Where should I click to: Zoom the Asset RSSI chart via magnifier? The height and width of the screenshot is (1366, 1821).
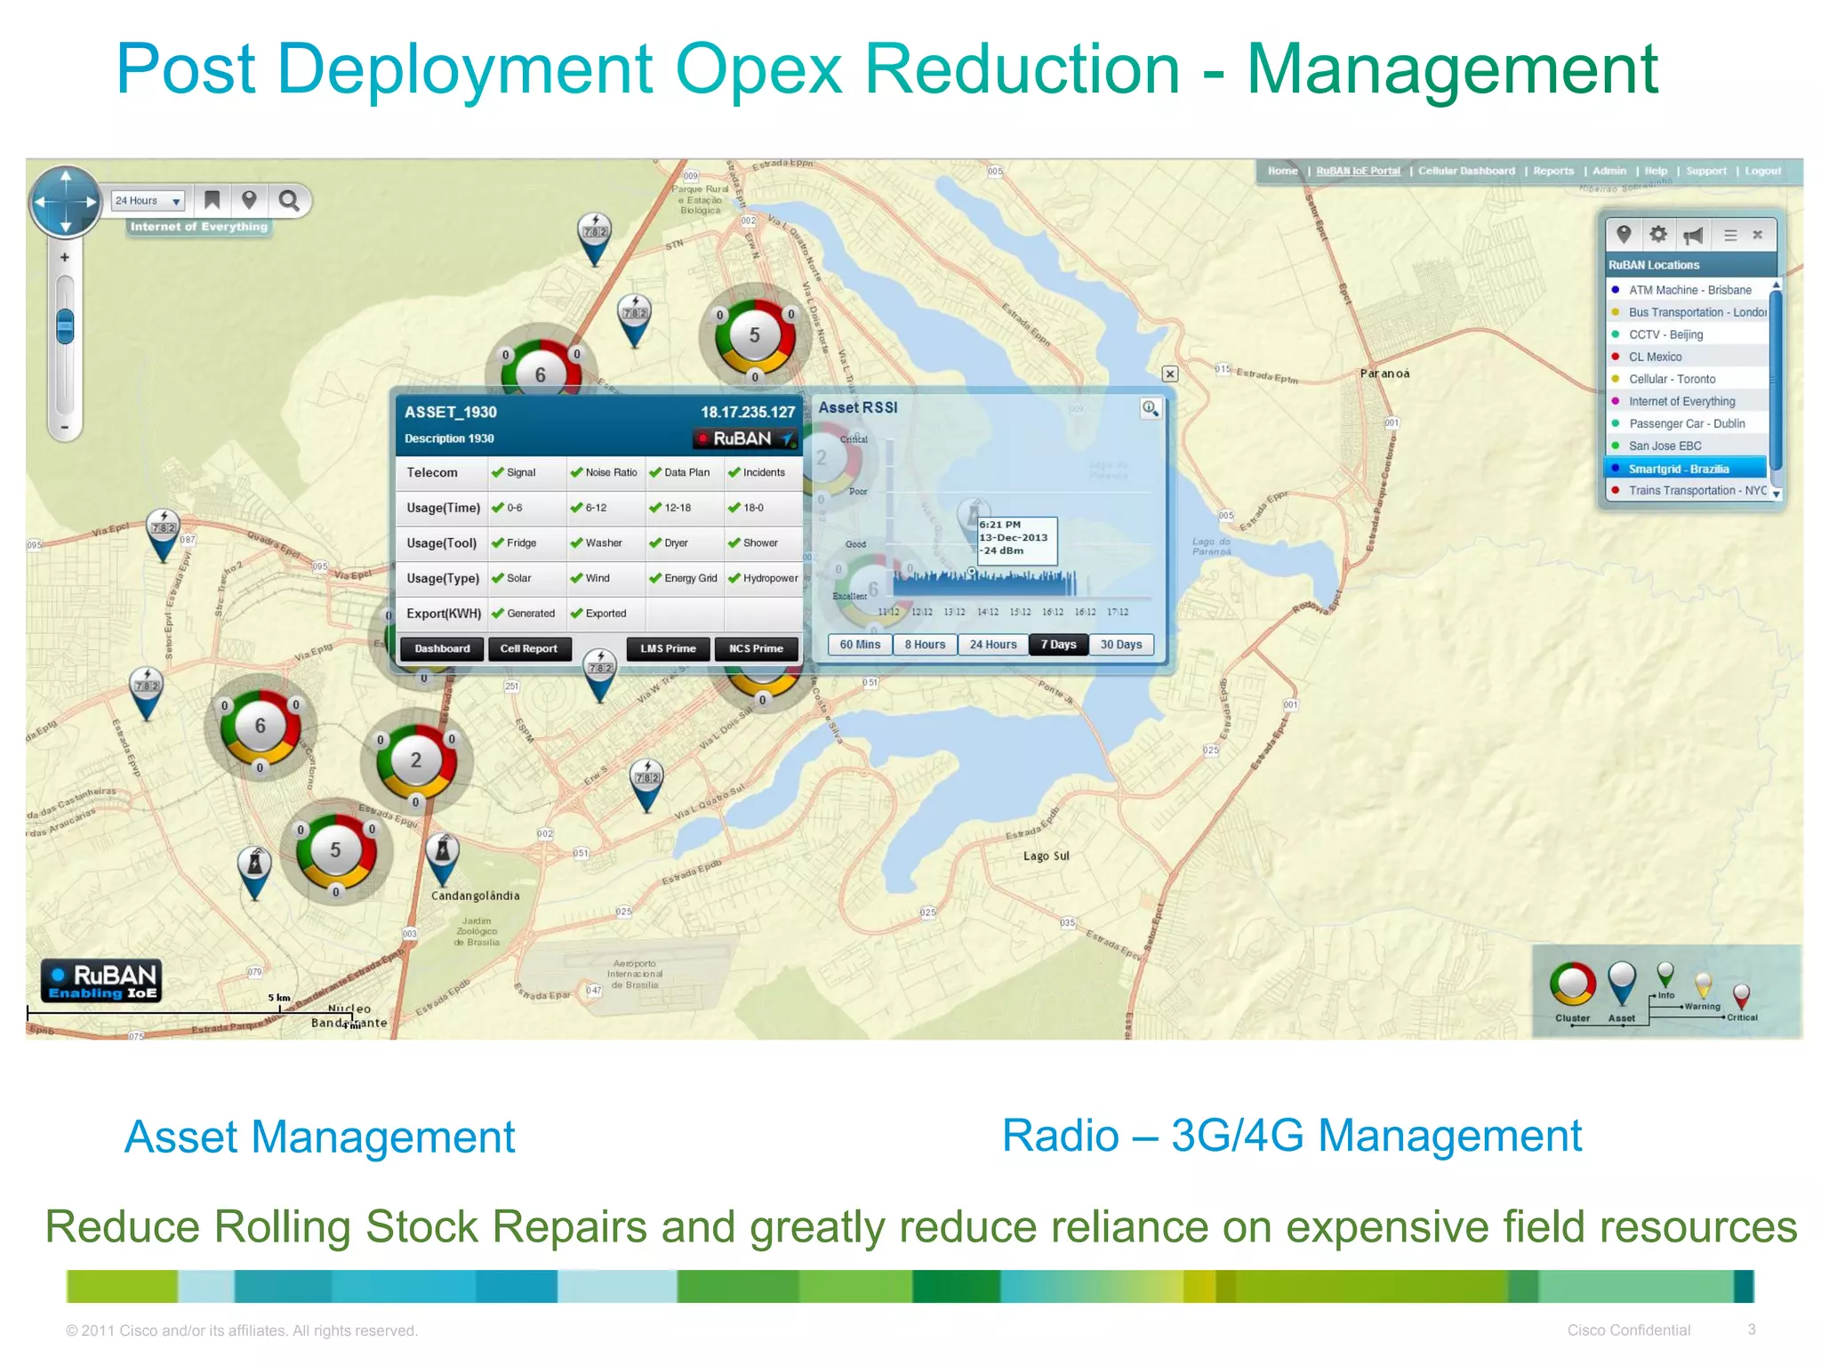coord(1150,408)
